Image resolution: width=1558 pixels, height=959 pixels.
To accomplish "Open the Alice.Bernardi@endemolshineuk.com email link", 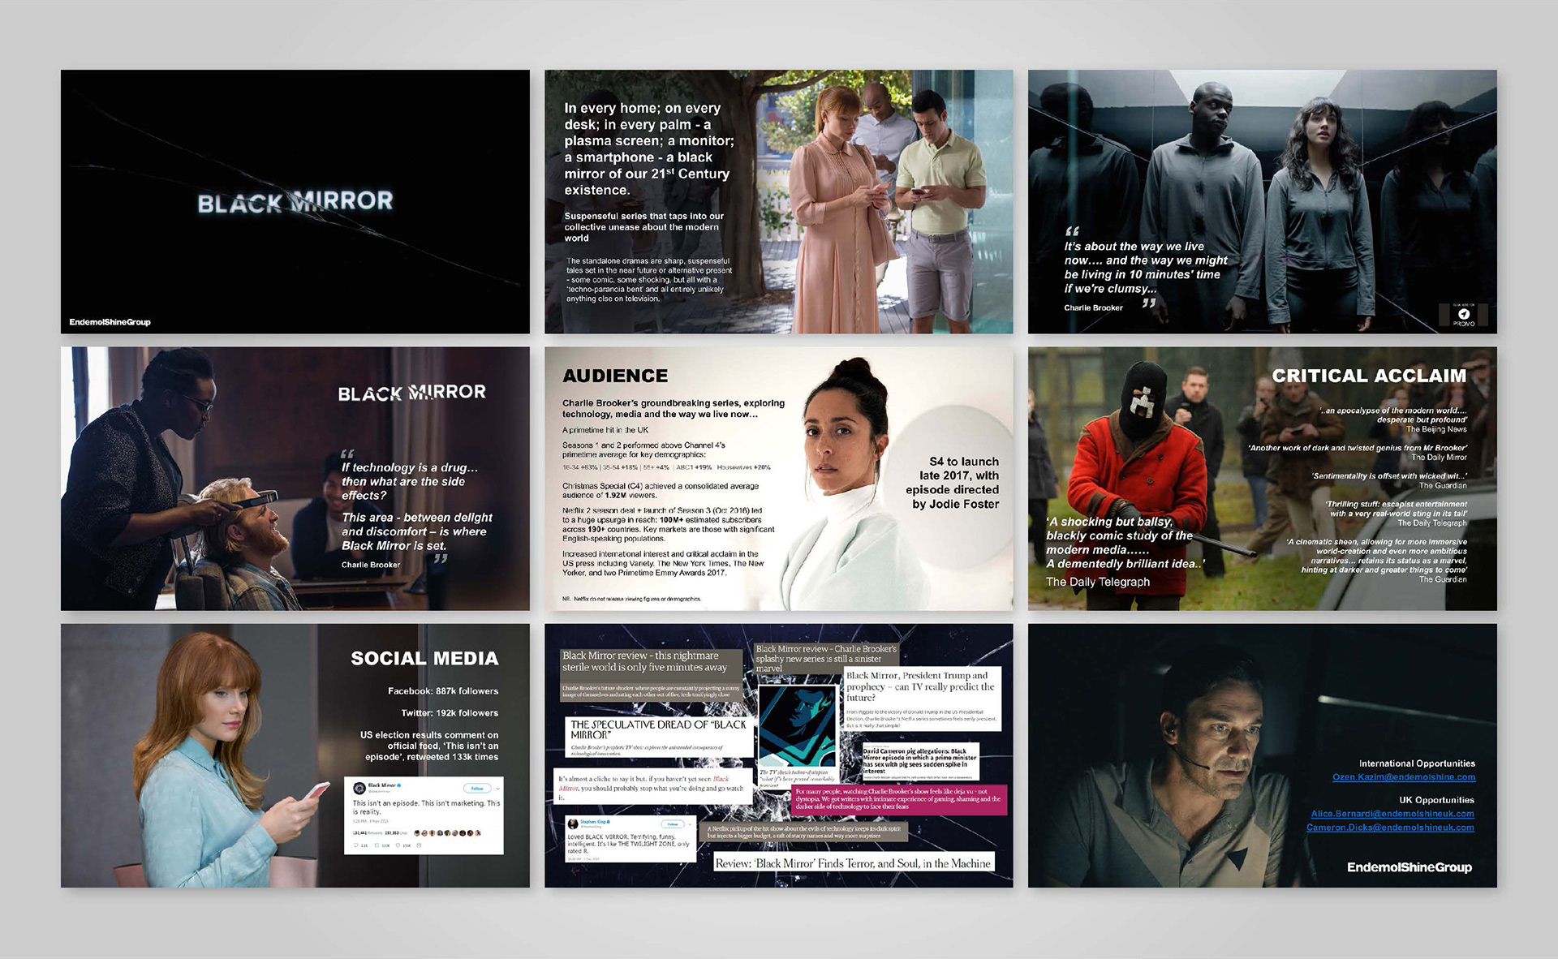I will tap(1392, 814).
